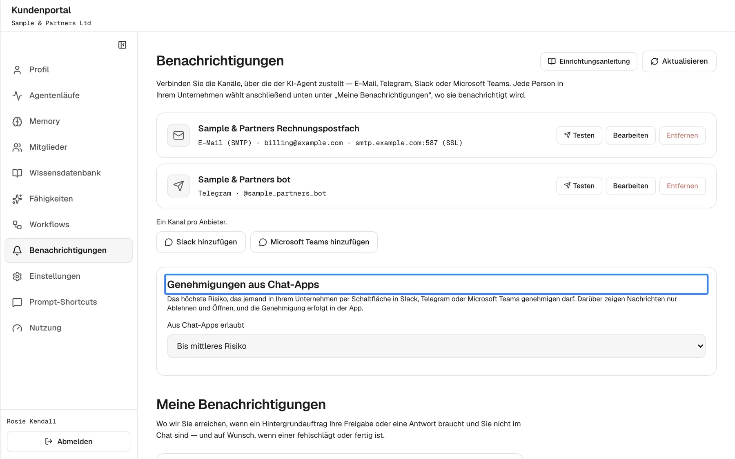Click the Kundenportal title

point(41,10)
